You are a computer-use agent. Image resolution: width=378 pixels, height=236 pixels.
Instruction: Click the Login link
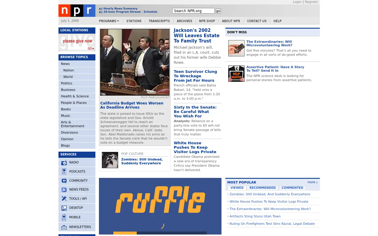point(297,2)
